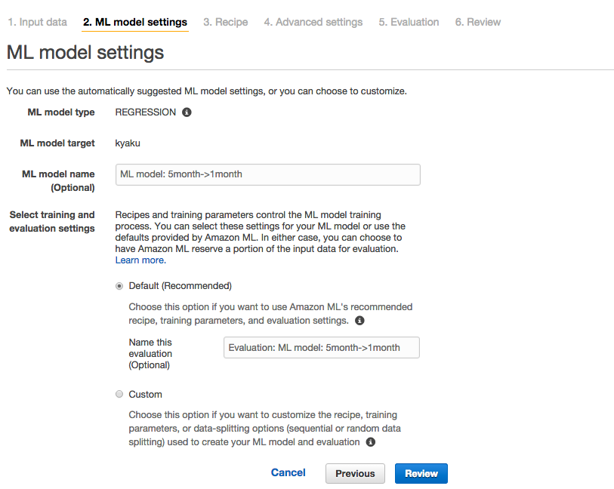Image resolution: width=614 pixels, height=489 pixels.
Task: Click the info icon next to REGRESSION
Action: click(187, 112)
